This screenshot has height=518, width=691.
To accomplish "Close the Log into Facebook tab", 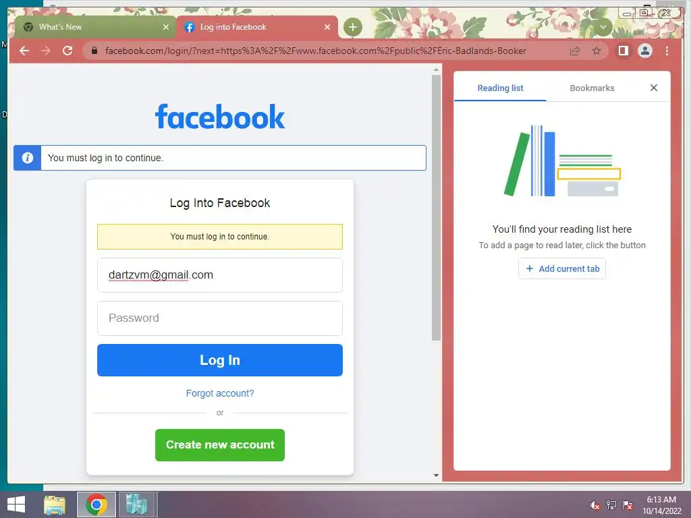I will 327,27.
